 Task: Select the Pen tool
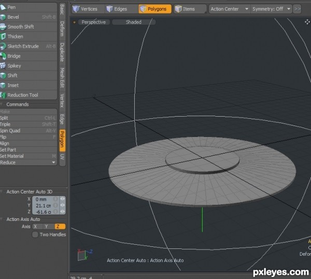point(29,7)
